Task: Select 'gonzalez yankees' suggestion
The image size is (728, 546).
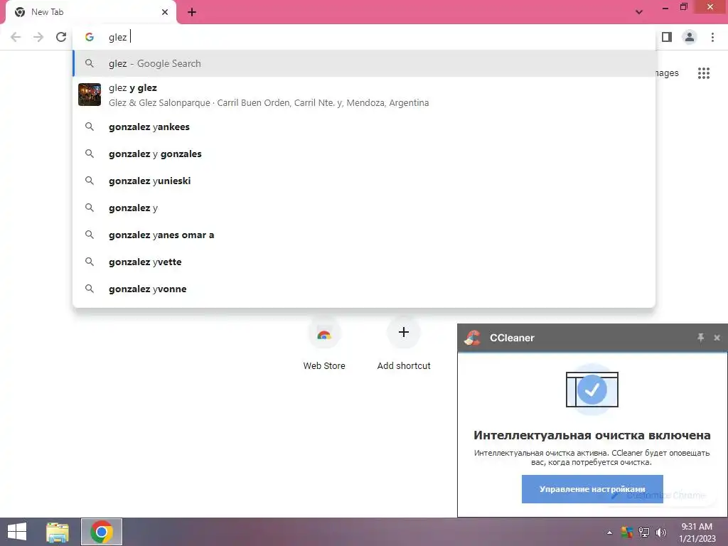Action: tap(364, 127)
